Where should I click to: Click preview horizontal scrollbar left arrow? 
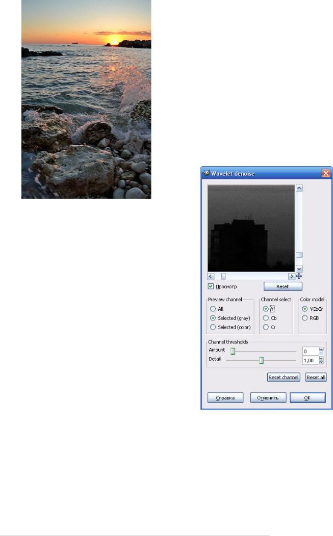pos(211,276)
